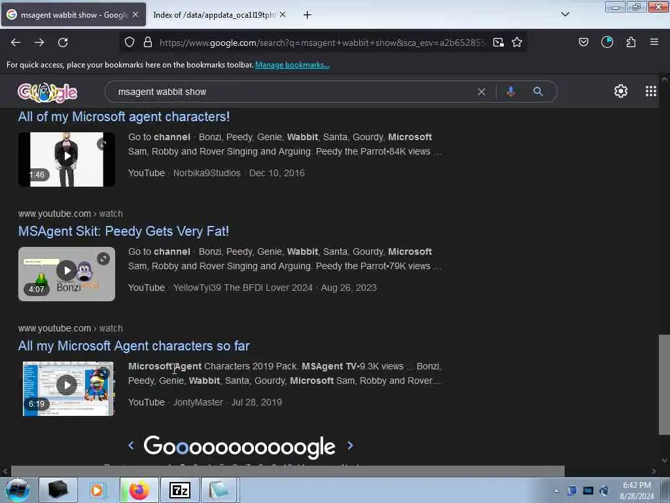The width and height of the screenshot is (670, 503).
Task: Clear the Google search box text
Action: tap(482, 92)
